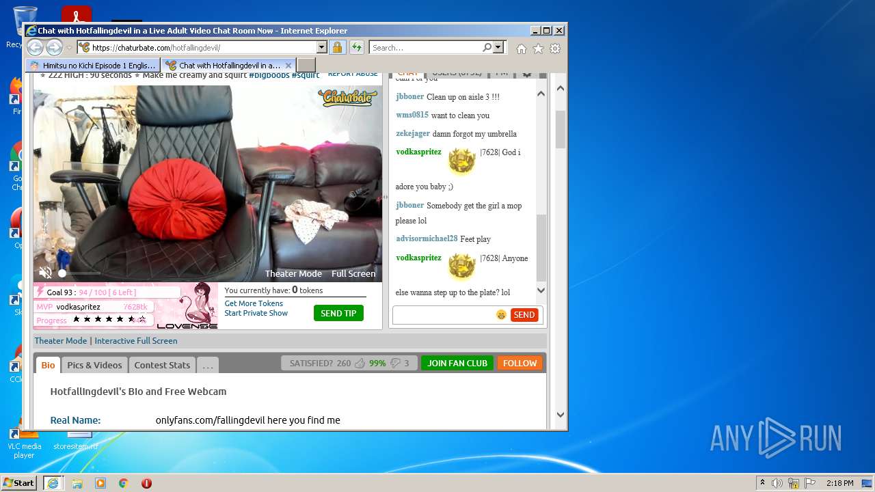Open the volume tray icon
Viewport: 875px width, 492px height.
pyautogui.click(x=777, y=483)
